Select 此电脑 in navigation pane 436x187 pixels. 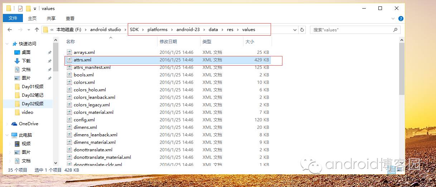coord(26,135)
